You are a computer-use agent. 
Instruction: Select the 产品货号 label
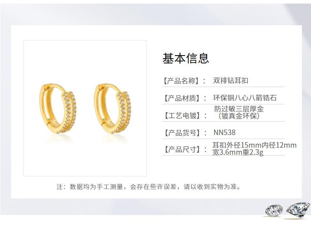pyautogui.click(x=181, y=133)
